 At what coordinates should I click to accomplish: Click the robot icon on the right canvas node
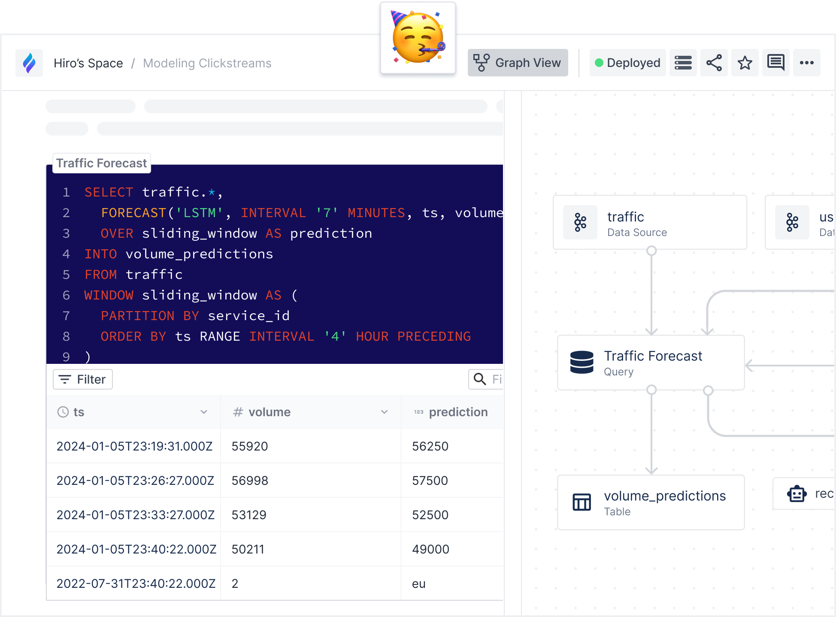796,493
